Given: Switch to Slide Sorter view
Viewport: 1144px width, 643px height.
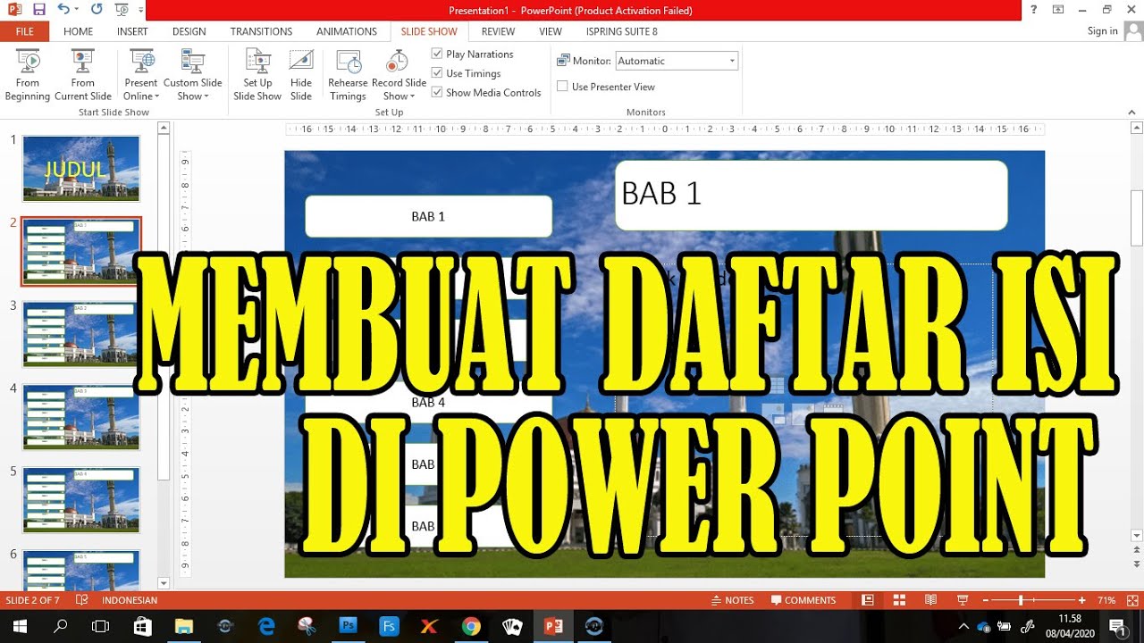Looking at the screenshot, I should [x=899, y=600].
